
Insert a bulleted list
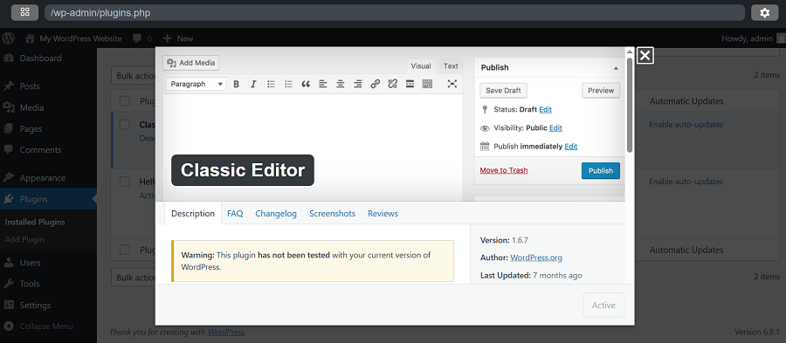271,84
